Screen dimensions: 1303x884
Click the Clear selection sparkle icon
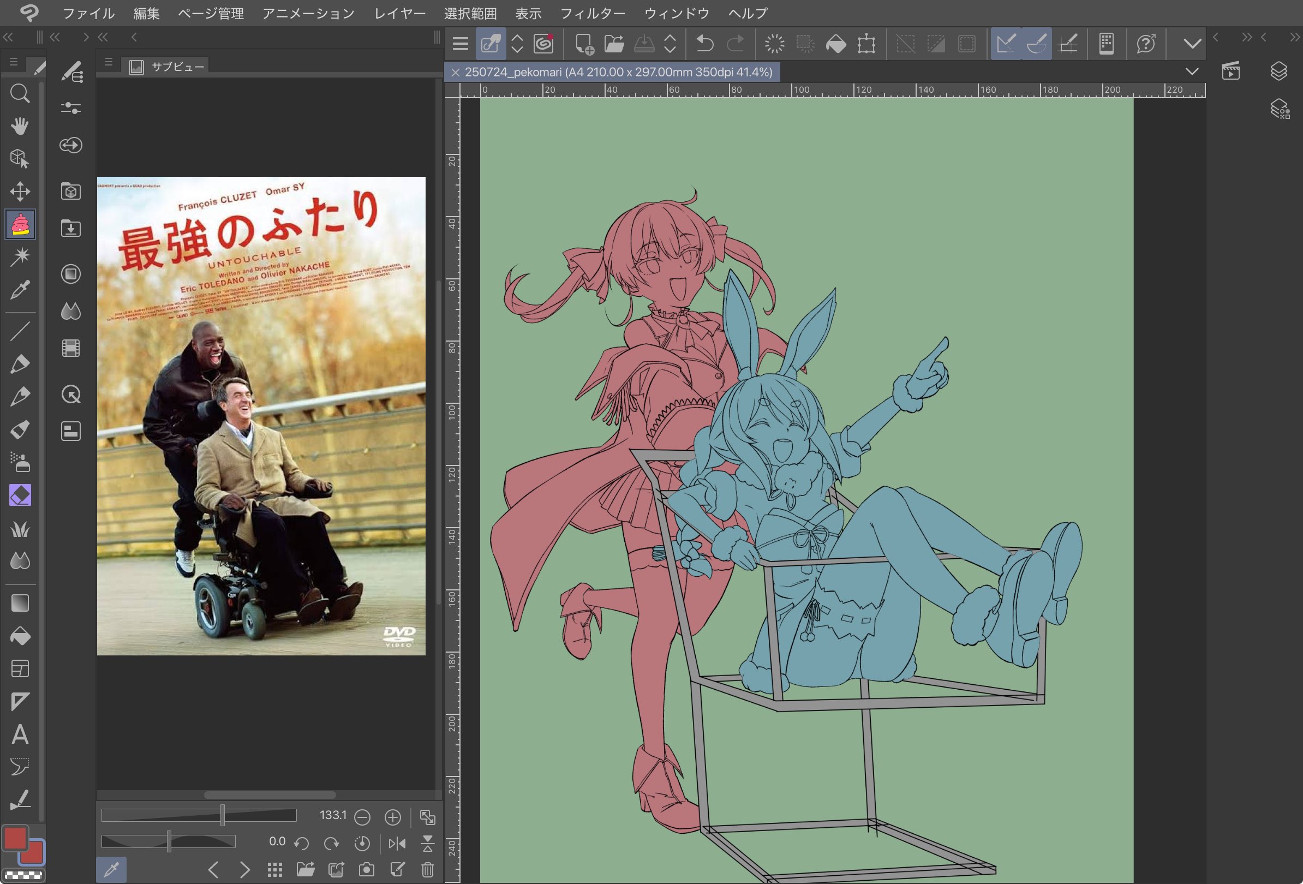tap(774, 43)
